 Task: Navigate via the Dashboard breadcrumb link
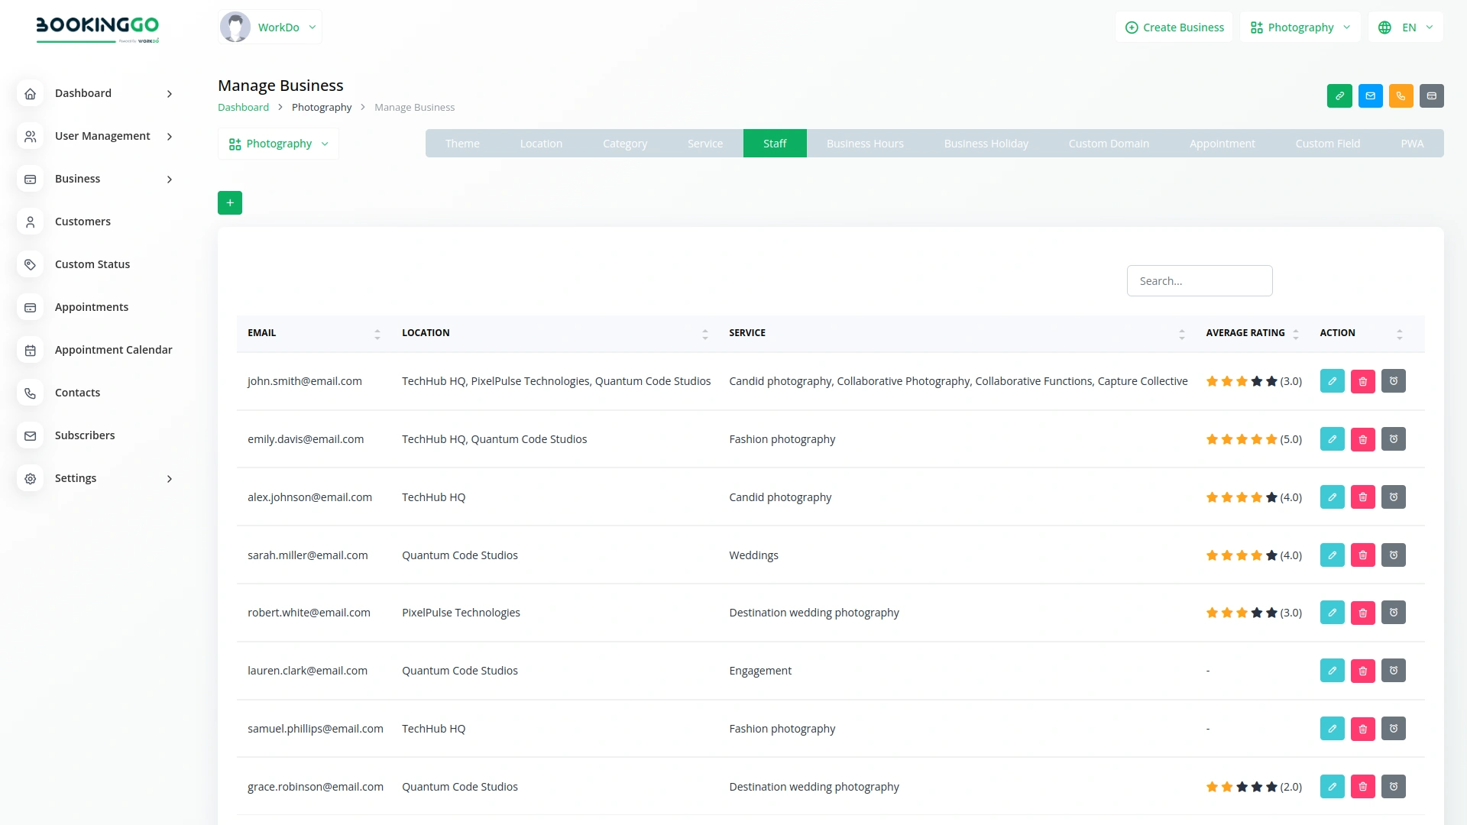[242, 107]
